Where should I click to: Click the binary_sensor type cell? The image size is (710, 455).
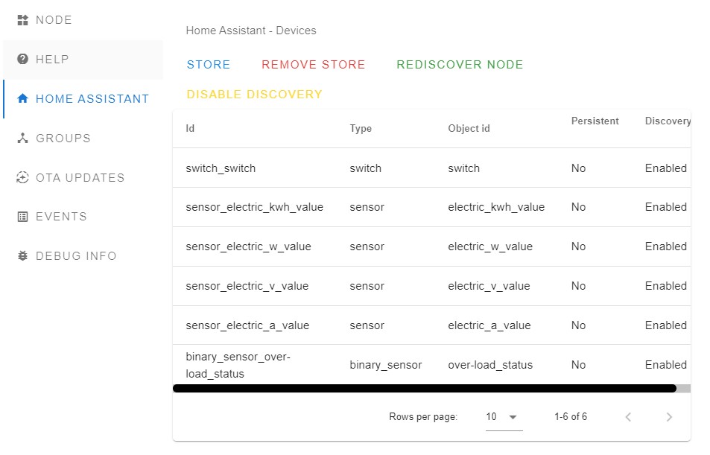coord(385,365)
